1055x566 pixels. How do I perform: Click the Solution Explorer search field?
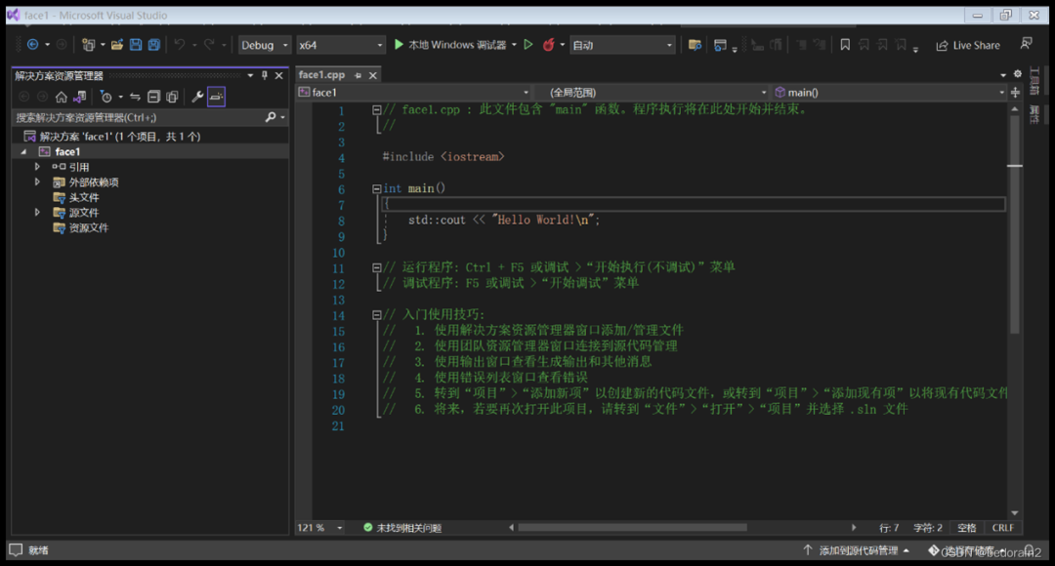click(140, 117)
